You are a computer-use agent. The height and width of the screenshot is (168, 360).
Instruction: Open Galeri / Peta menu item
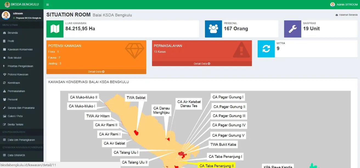click(x=15, y=116)
